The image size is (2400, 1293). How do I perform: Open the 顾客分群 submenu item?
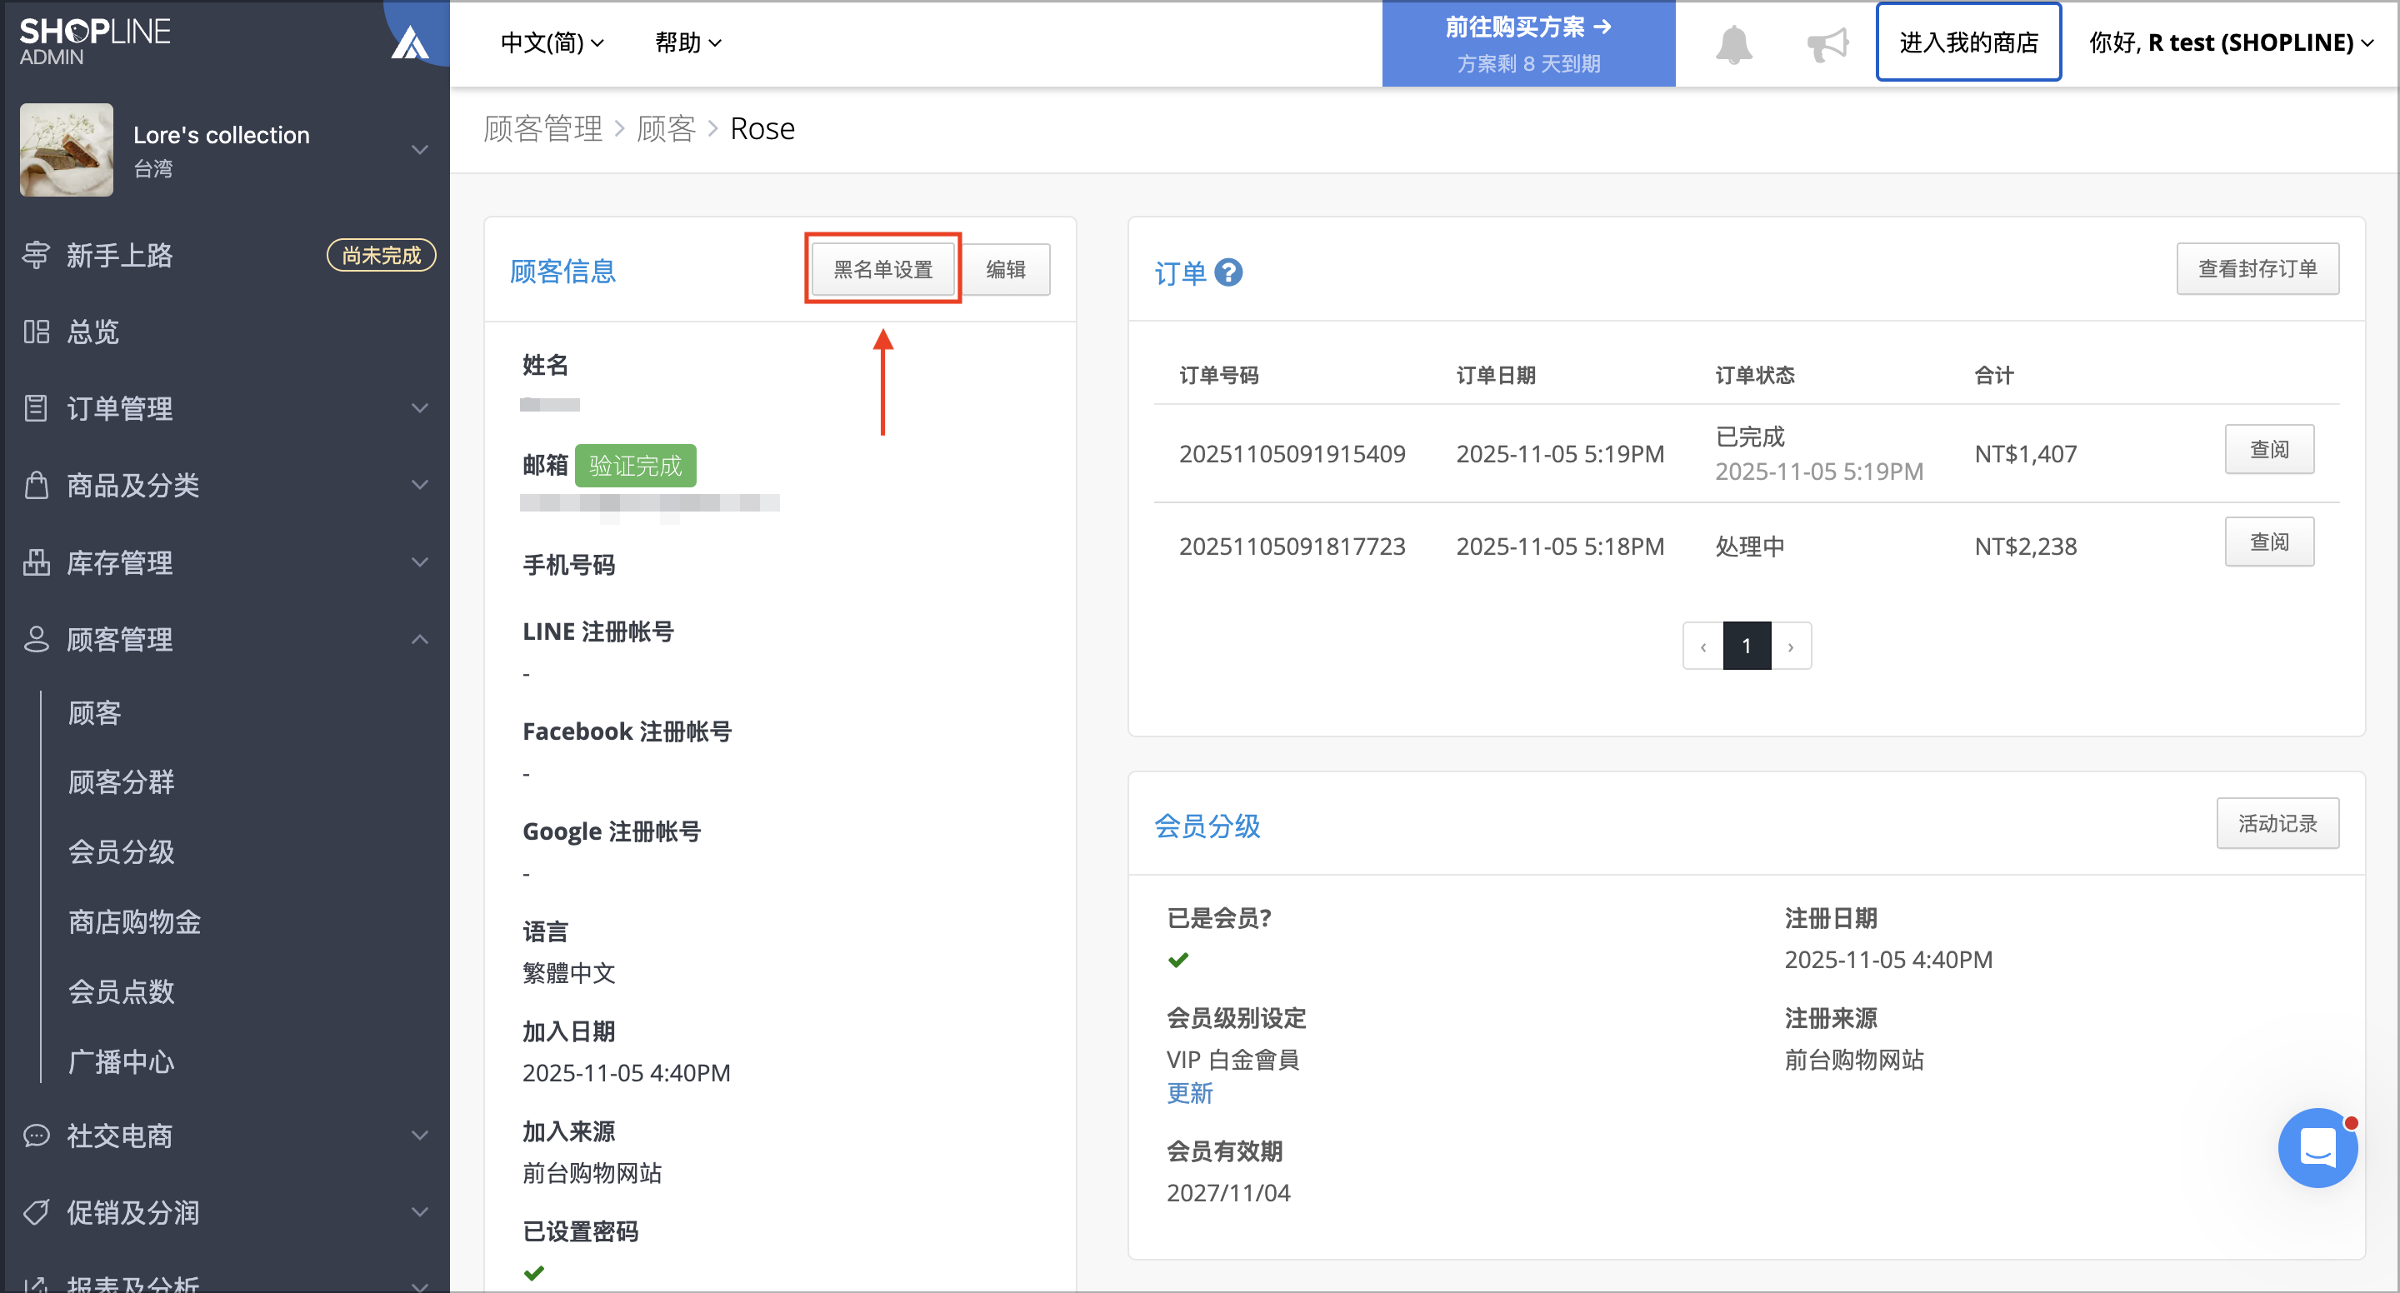(x=121, y=781)
